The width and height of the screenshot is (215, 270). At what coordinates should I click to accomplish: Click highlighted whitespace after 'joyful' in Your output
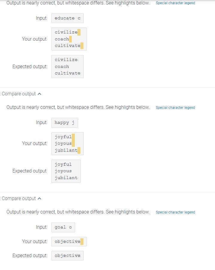pyautogui.click(x=73, y=137)
